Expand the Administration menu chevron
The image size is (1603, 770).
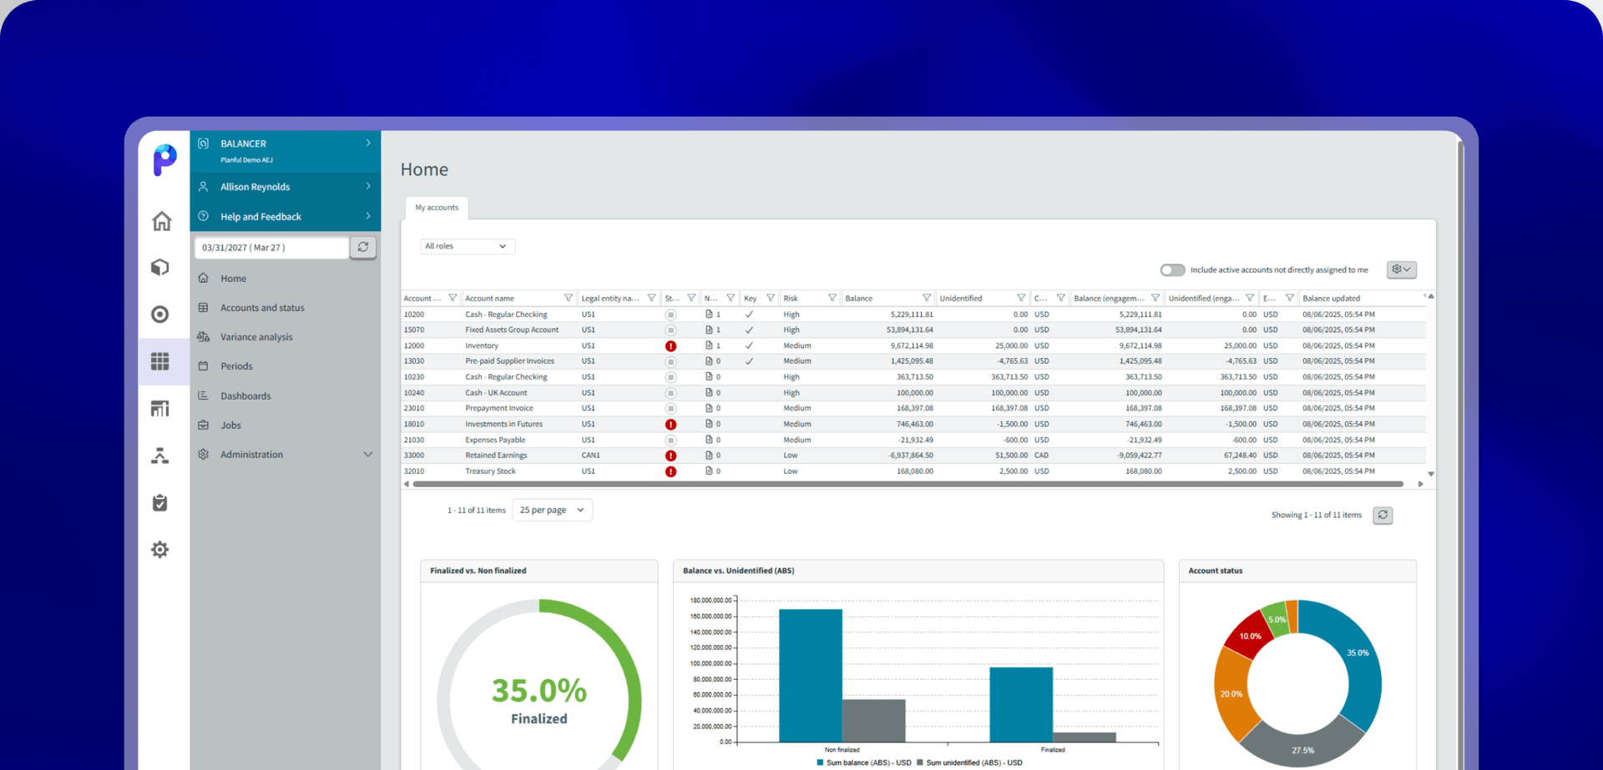click(x=368, y=455)
